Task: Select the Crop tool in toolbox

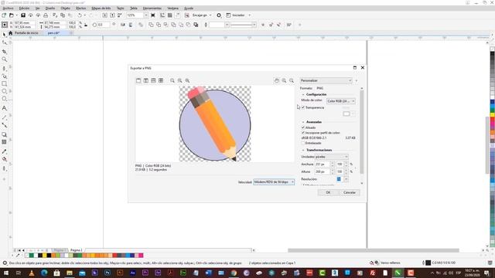Action: (x=5, y=52)
